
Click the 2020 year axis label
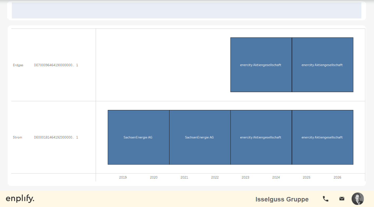[x=154, y=177]
